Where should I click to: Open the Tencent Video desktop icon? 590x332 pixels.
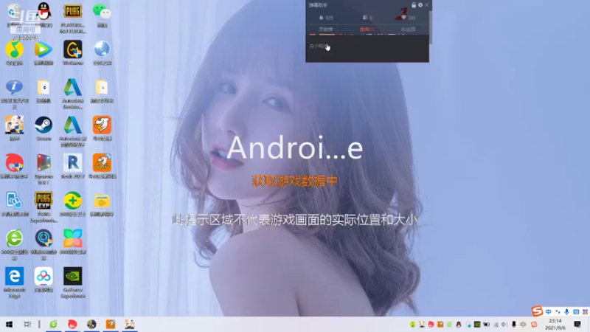point(44,49)
